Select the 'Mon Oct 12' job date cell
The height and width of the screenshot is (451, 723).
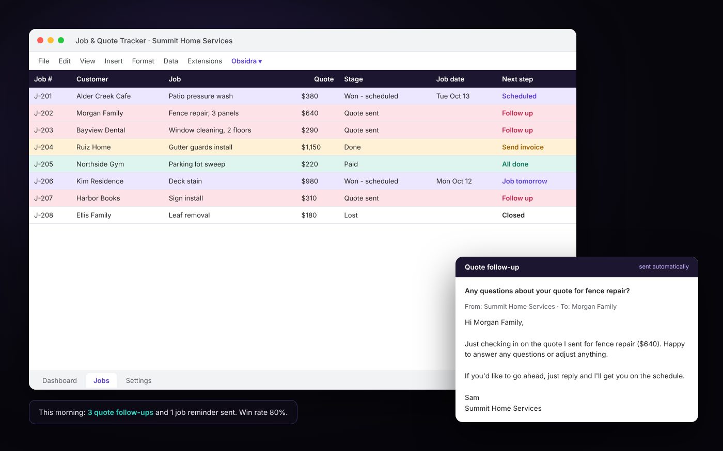[454, 181]
